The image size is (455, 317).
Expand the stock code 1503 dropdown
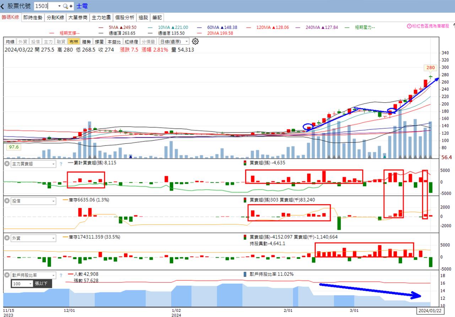[59, 6]
